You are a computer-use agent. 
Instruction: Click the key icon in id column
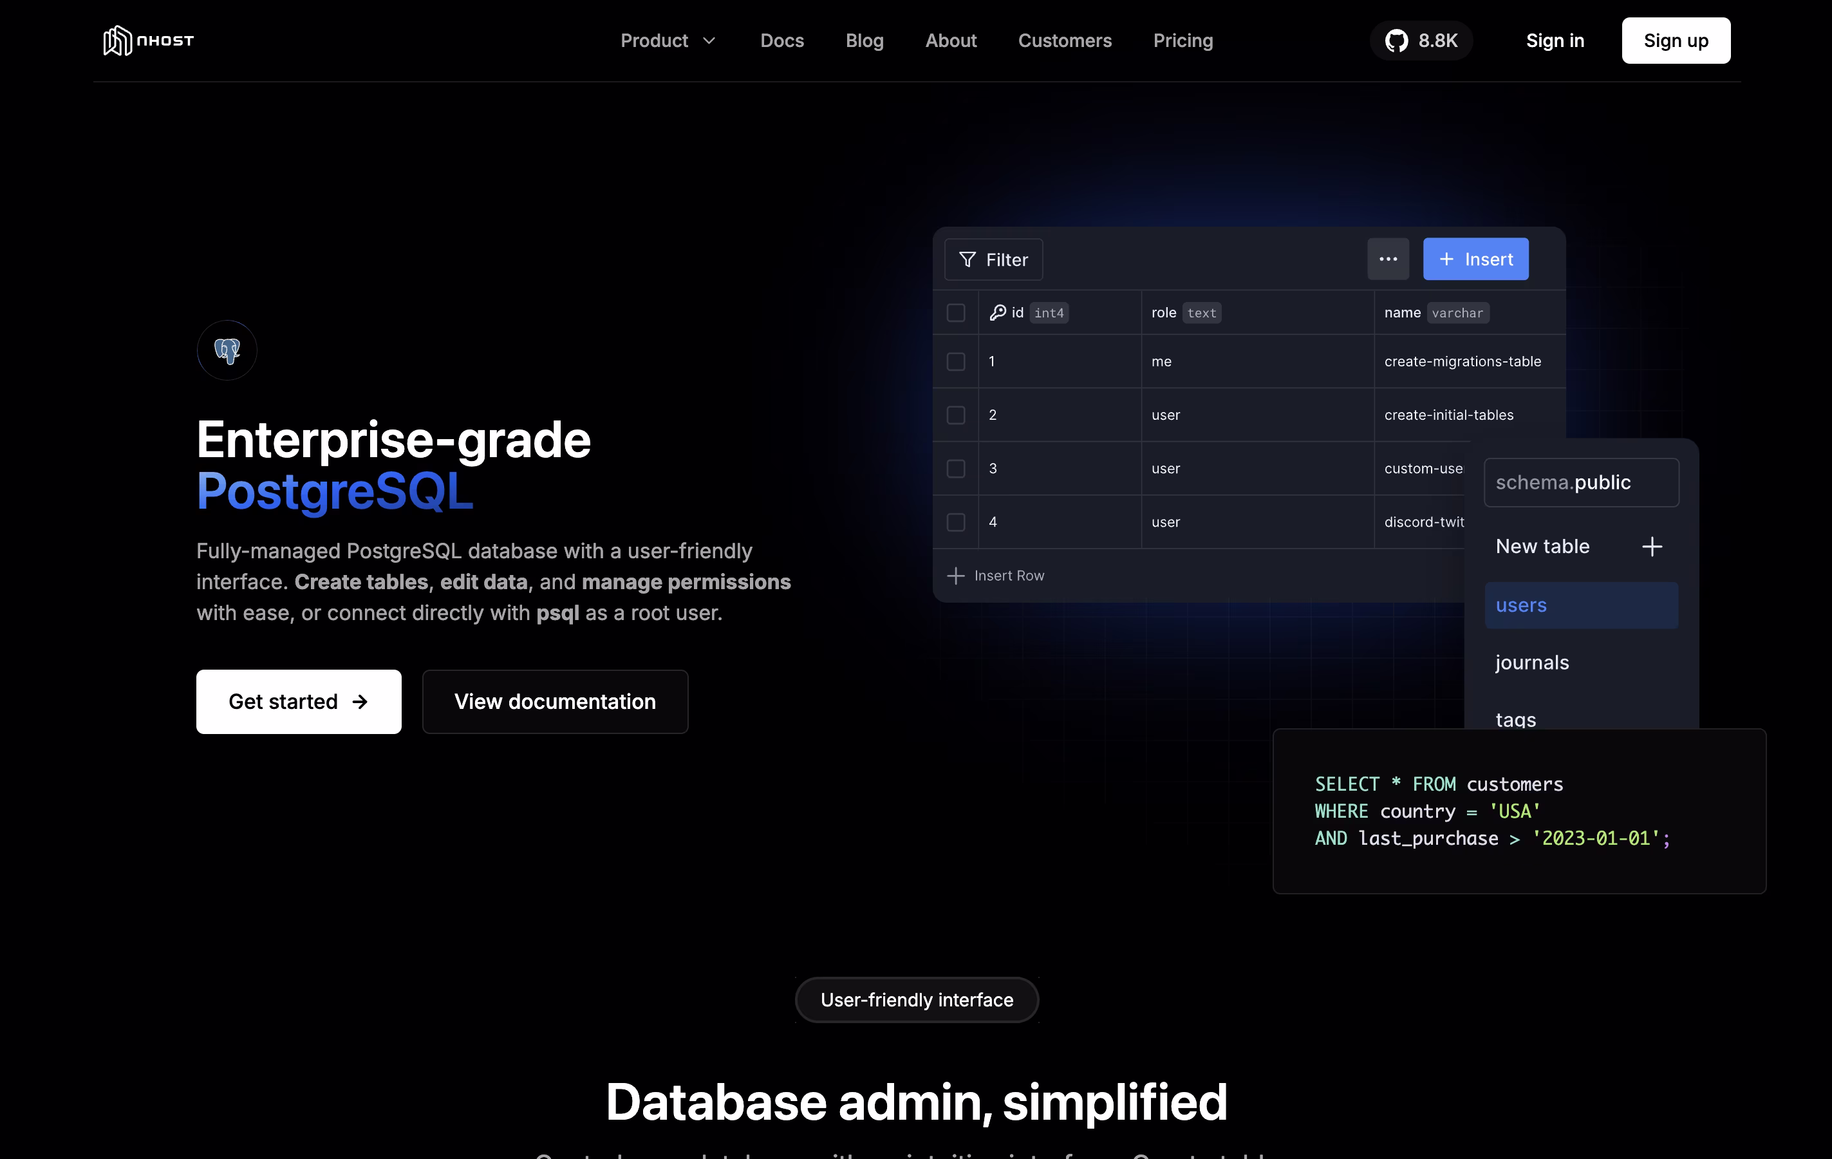tap(997, 313)
